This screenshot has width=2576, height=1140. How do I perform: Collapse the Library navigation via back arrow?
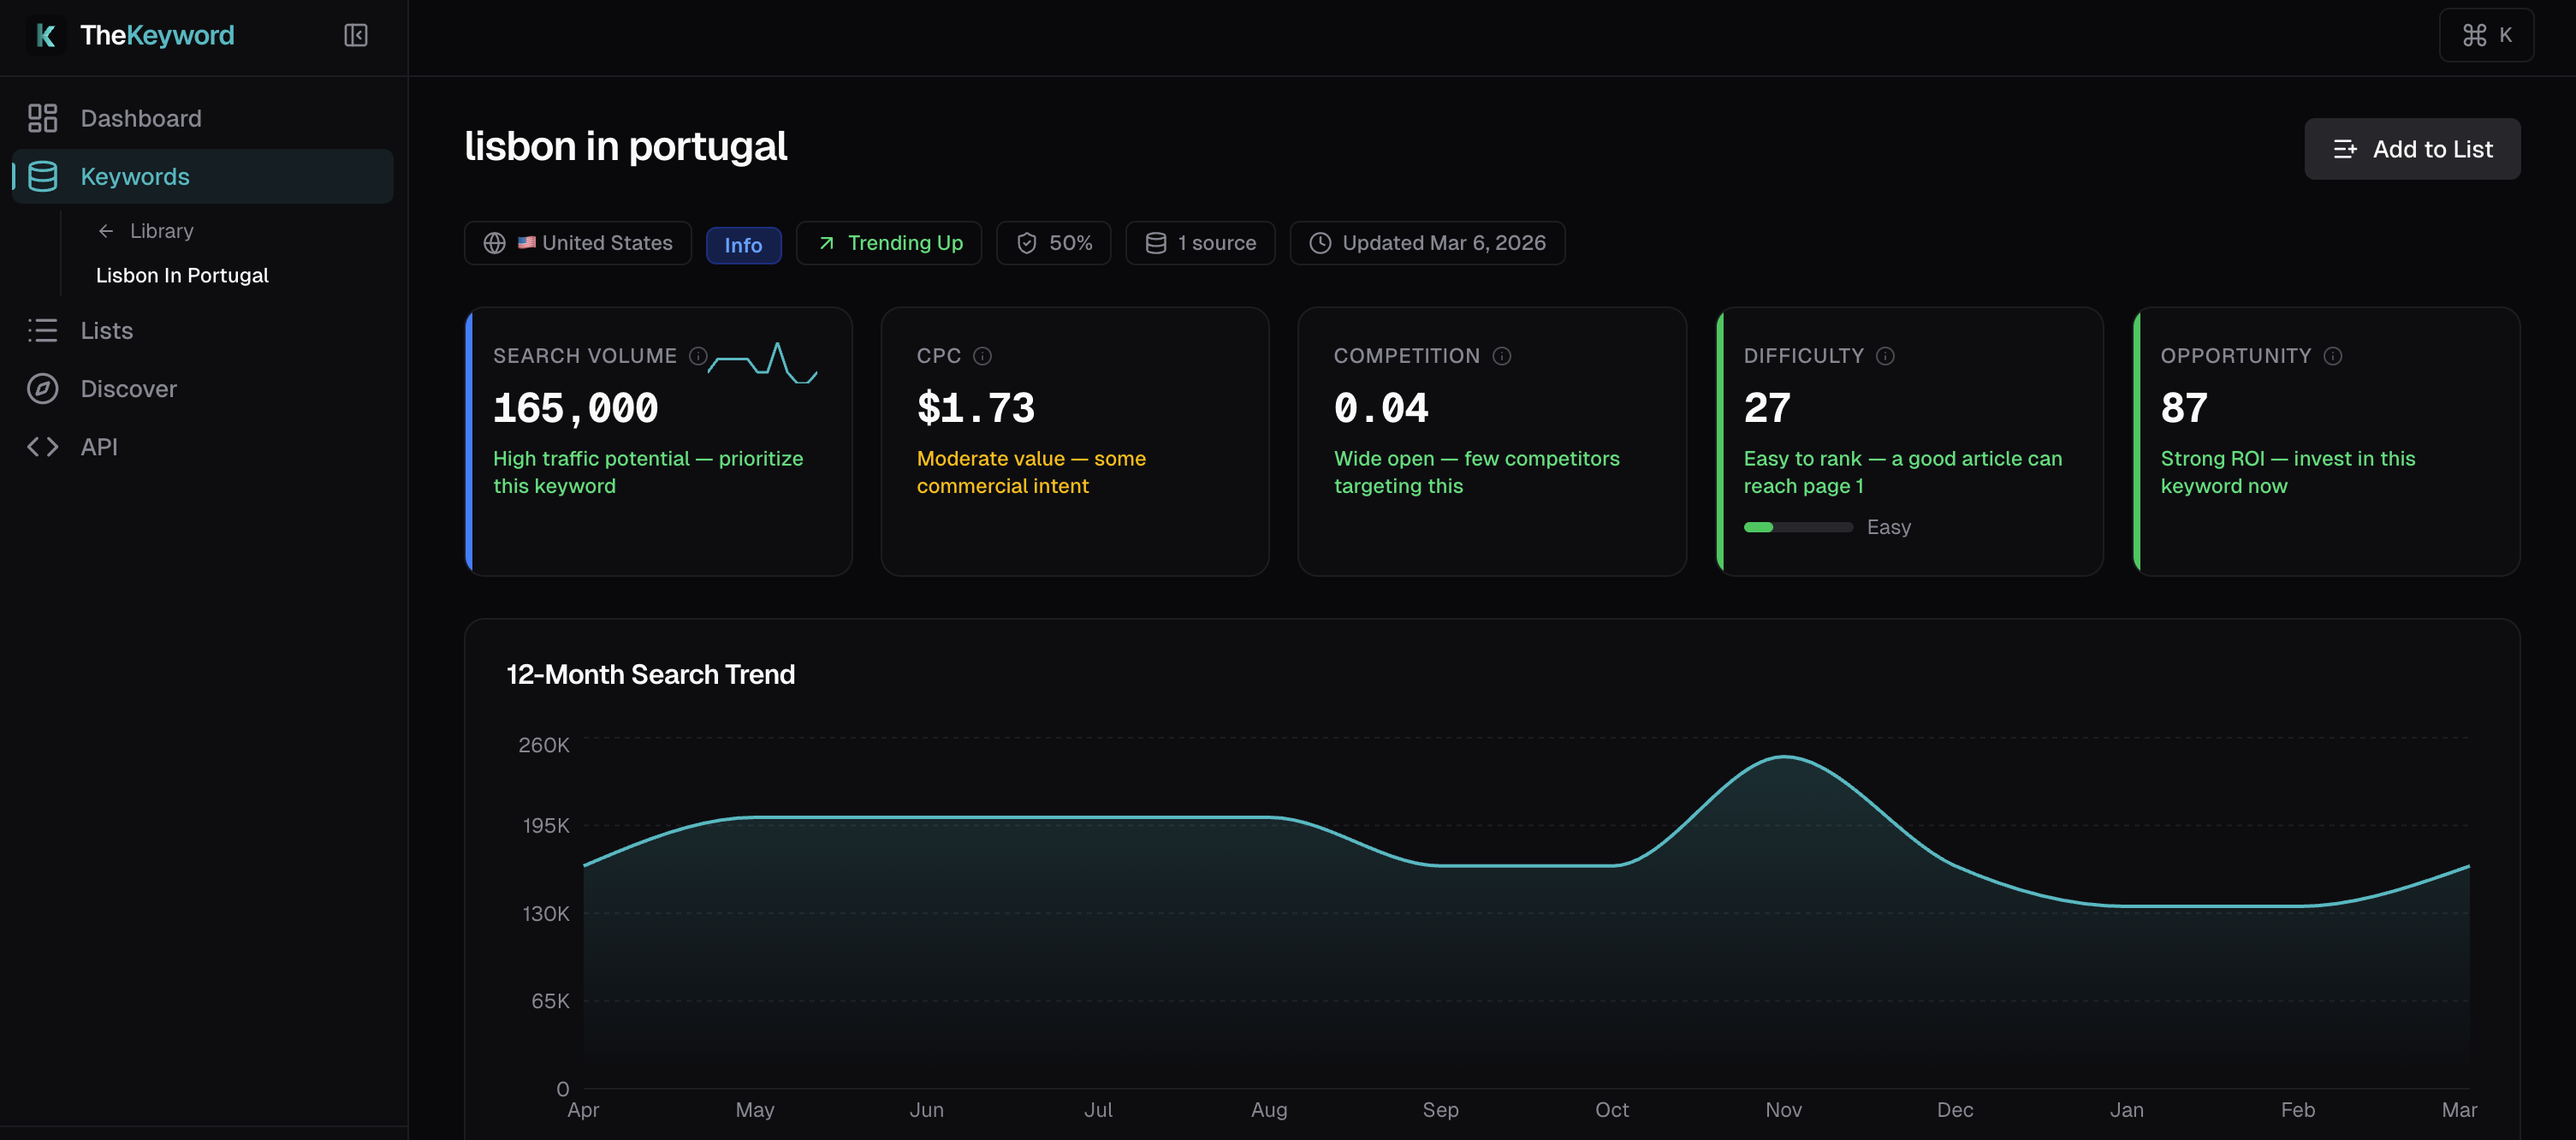coord(107,230)
